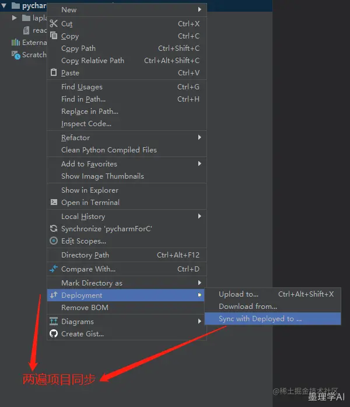Select Find Usages menu entry

pos(127,87)
